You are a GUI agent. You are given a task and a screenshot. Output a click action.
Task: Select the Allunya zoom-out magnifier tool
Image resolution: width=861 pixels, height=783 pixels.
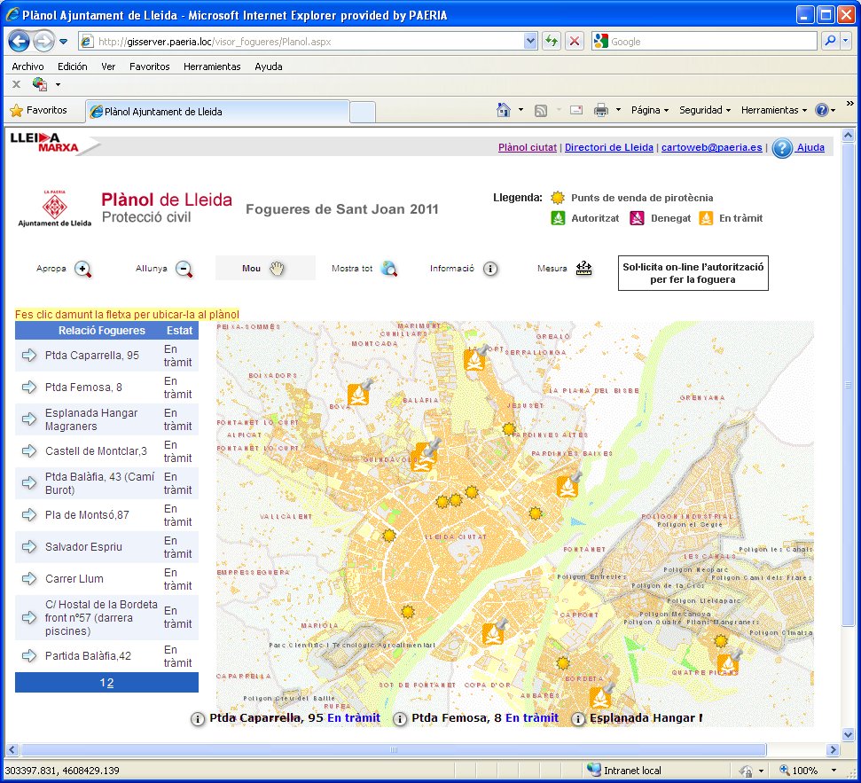tap(184, 269)
